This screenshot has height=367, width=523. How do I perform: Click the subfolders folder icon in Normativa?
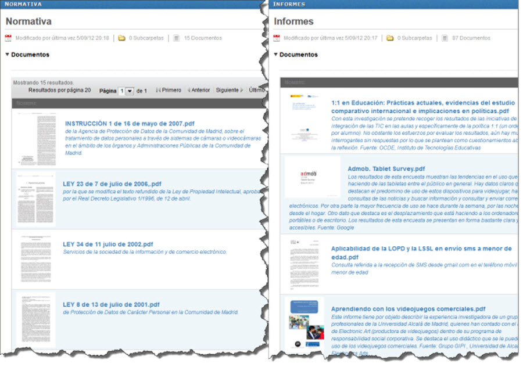point(121,38)
